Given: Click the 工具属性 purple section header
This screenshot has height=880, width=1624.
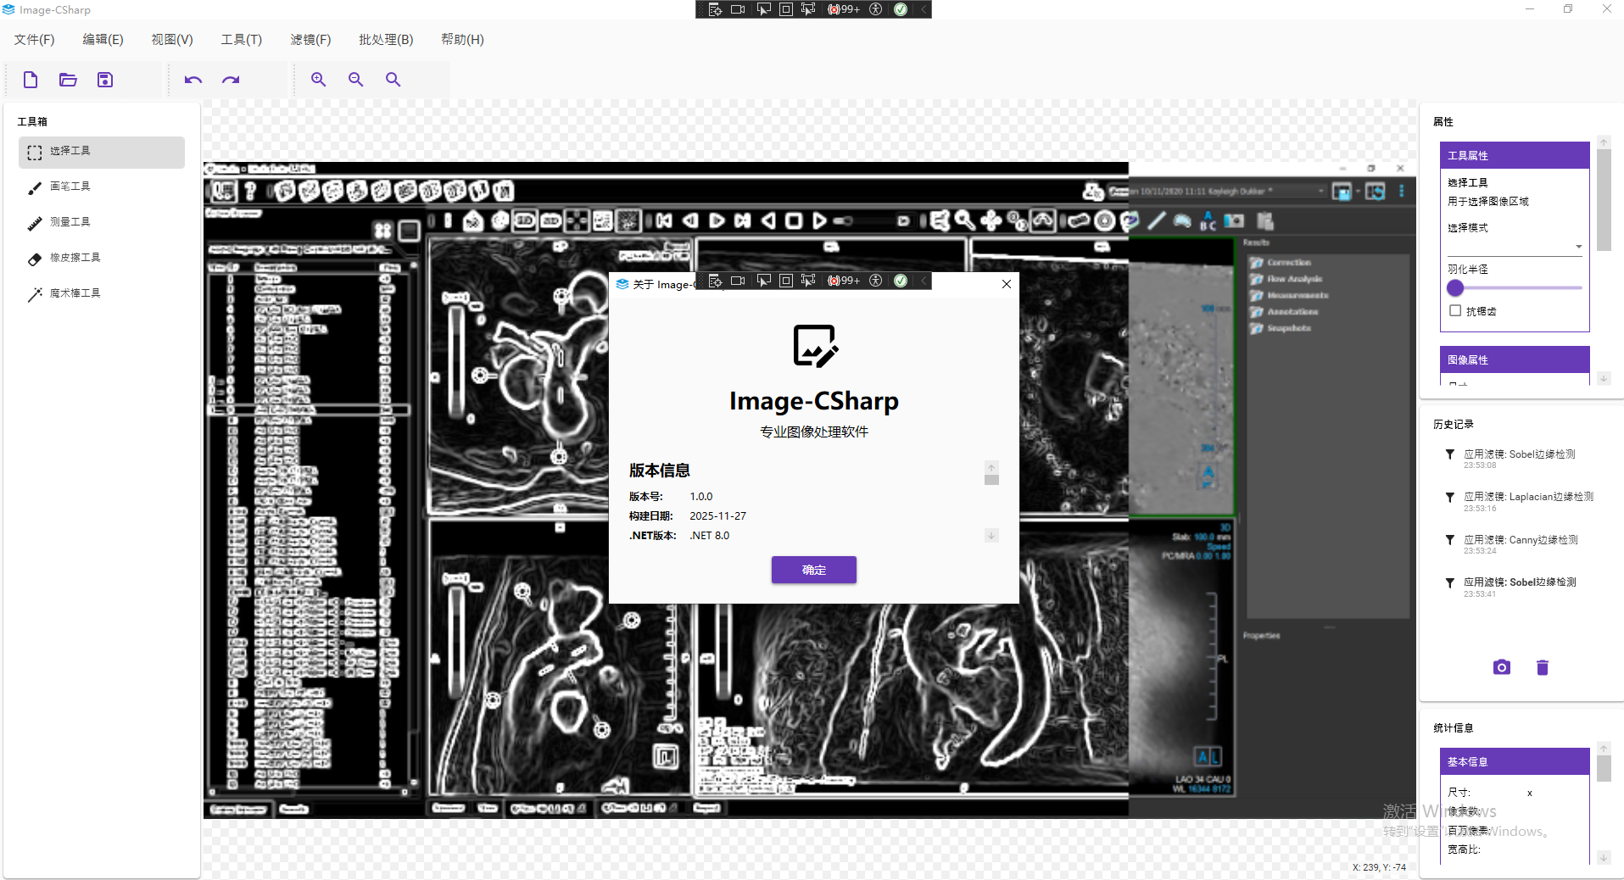Looking at the screenshot, I should point(1515,155).
